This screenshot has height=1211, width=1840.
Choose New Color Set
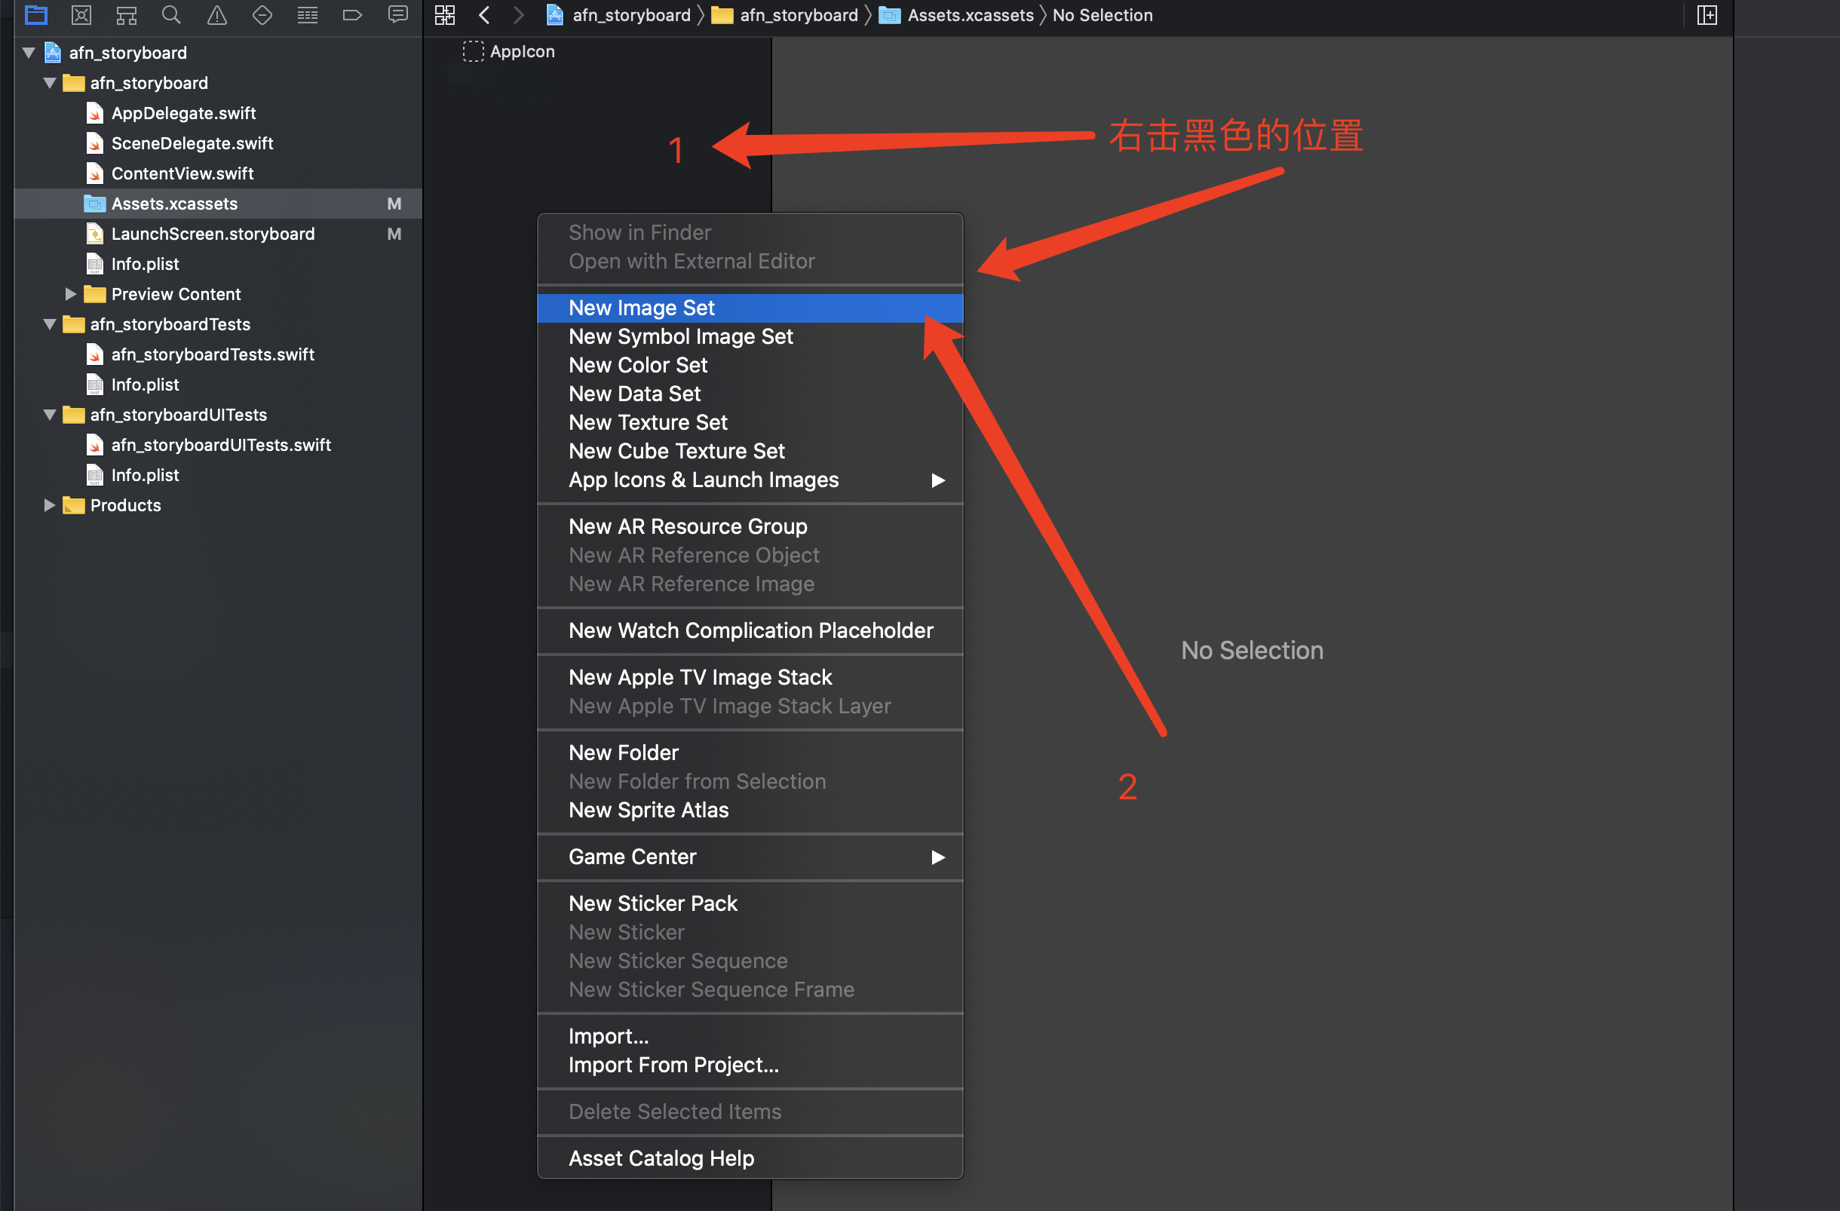[x=750, y=365]
